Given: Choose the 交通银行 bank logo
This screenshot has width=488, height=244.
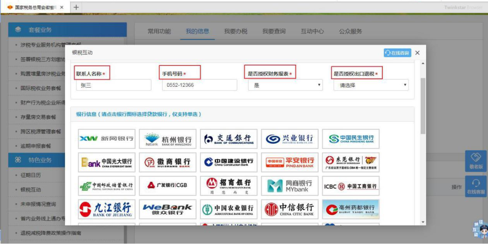Looking at the screenshot, I should [229, 139].
